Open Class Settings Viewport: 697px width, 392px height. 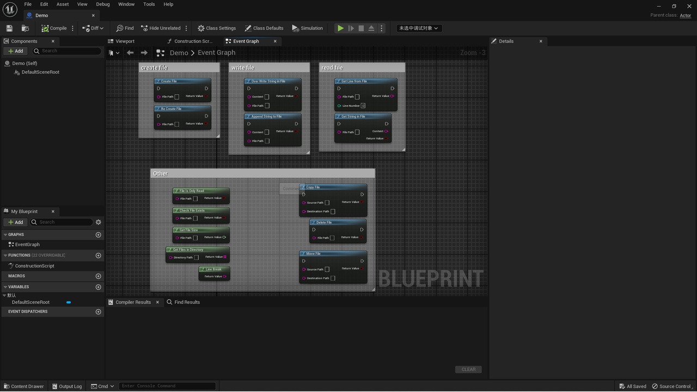coord(217,28)
